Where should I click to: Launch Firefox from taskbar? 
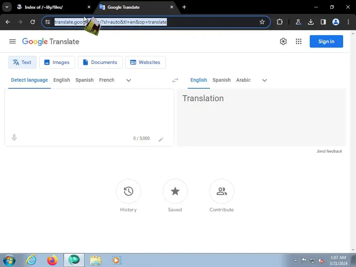pos(52,260)
